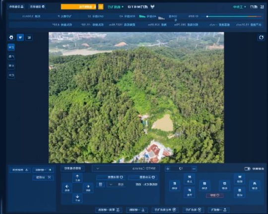Click the left arrow direction button

[67, 188]
